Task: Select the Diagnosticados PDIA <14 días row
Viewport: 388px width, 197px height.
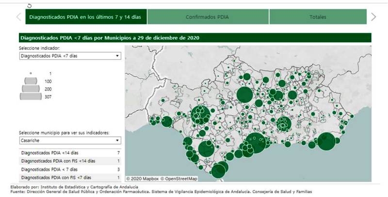Action: 69,152
